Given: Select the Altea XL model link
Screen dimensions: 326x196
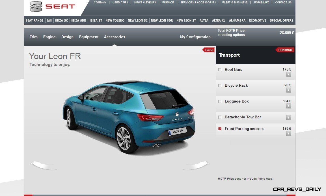Looking at the screenshot, I should 219,20.
